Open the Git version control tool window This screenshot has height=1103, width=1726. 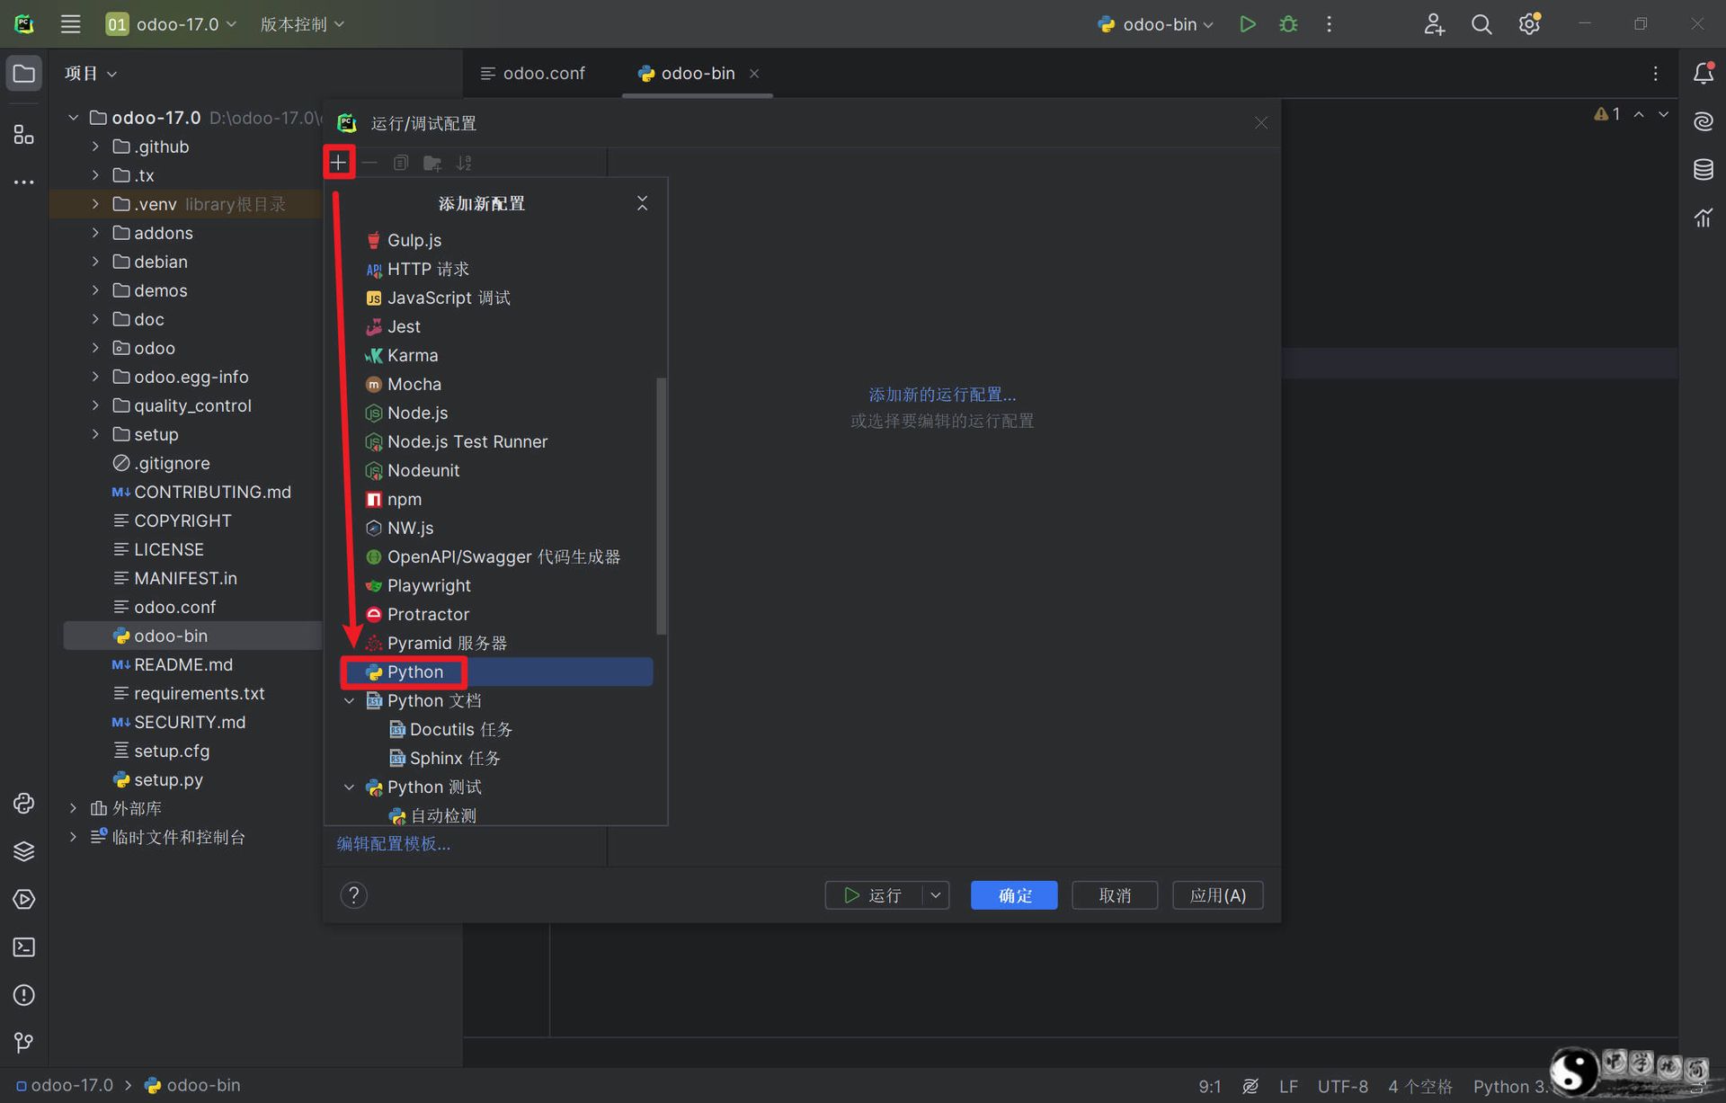tap(24, 1043)
